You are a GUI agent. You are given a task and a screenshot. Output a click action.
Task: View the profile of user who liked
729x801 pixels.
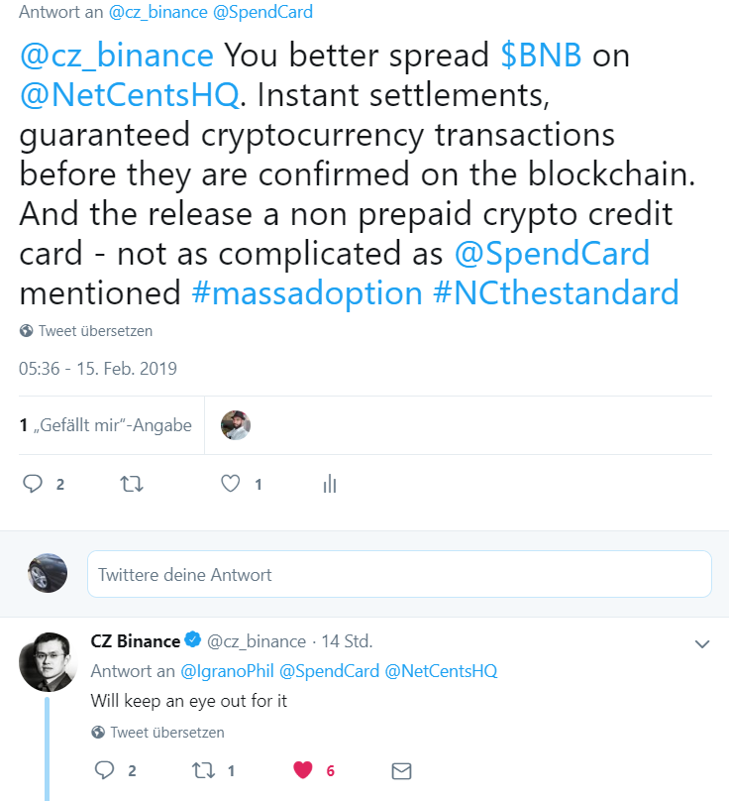[x=235, y=425]
